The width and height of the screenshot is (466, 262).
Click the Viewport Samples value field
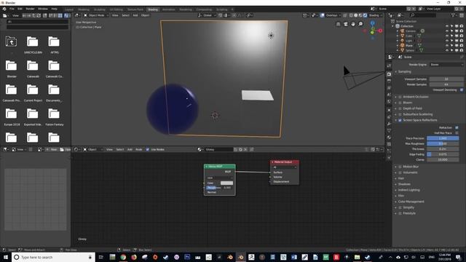pos(446,79)
